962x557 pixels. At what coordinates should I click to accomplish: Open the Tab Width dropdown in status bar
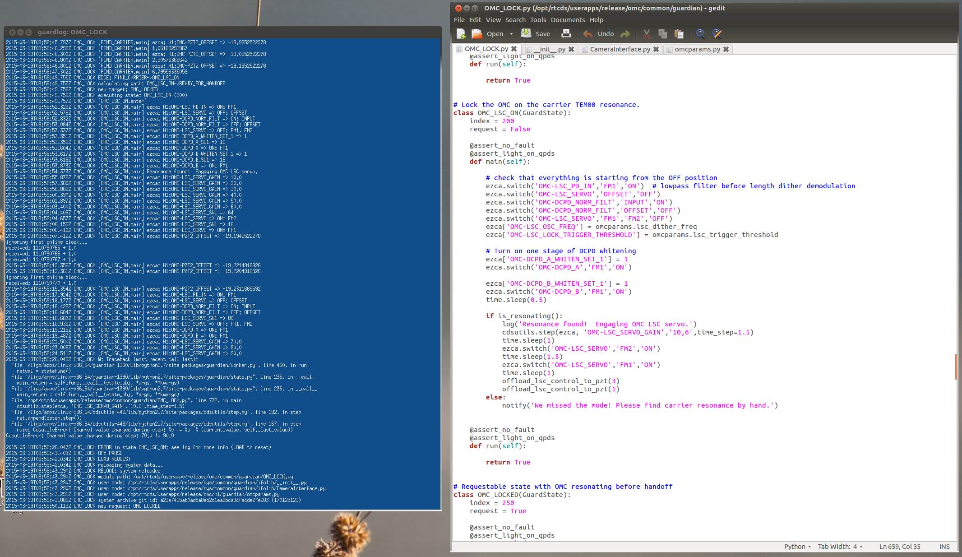pyautogui.click(x=840, y=547)
